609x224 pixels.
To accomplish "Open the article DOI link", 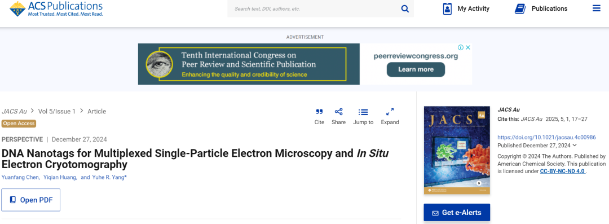I will (546, 137).
